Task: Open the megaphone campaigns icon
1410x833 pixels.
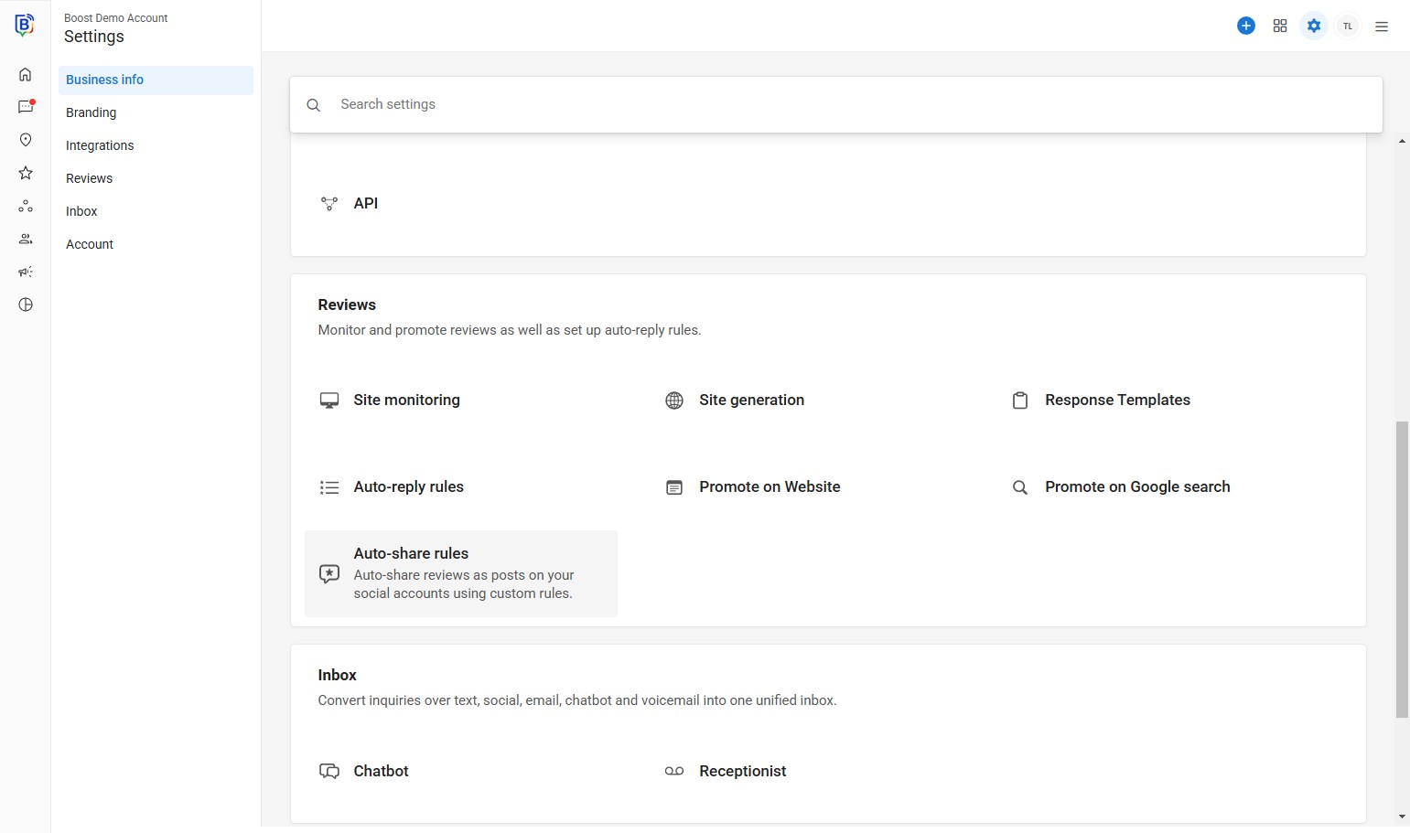Action: (x=26, y=272)
